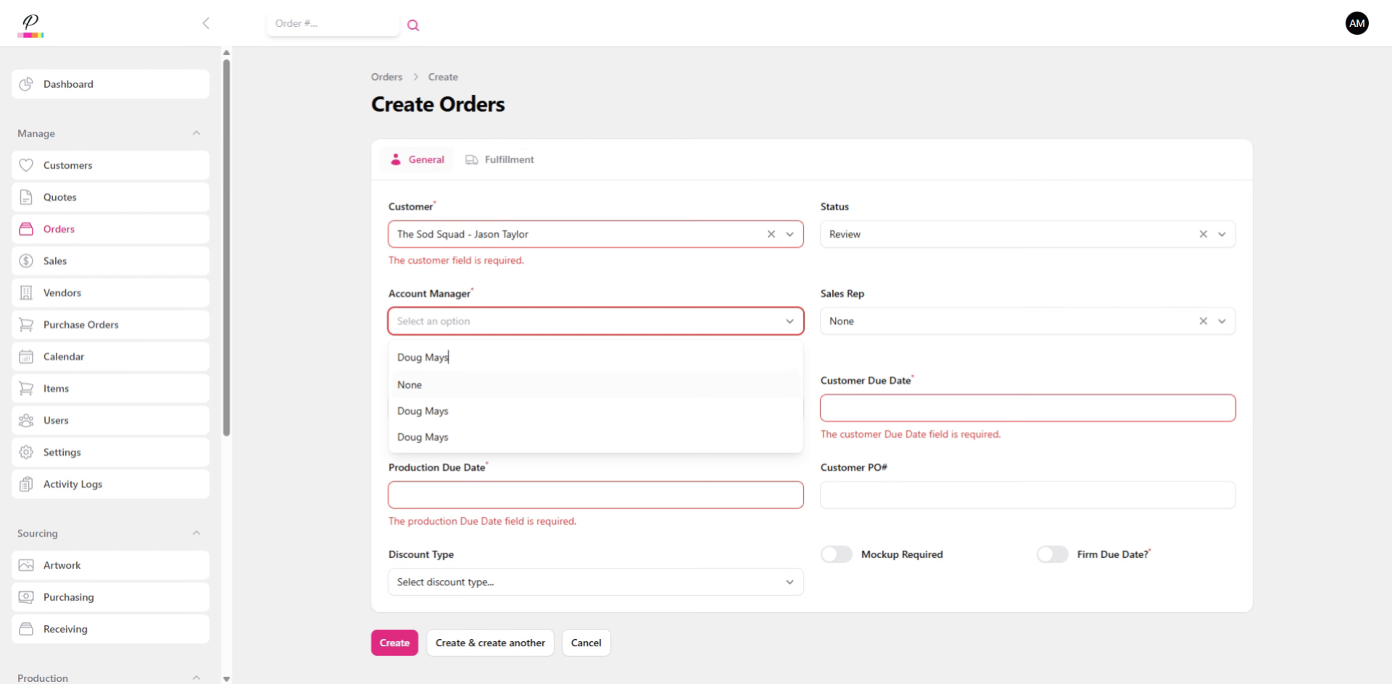Open the Receiving sidebar item
The image size is (1392, 684).
click(x=65, y=629)
